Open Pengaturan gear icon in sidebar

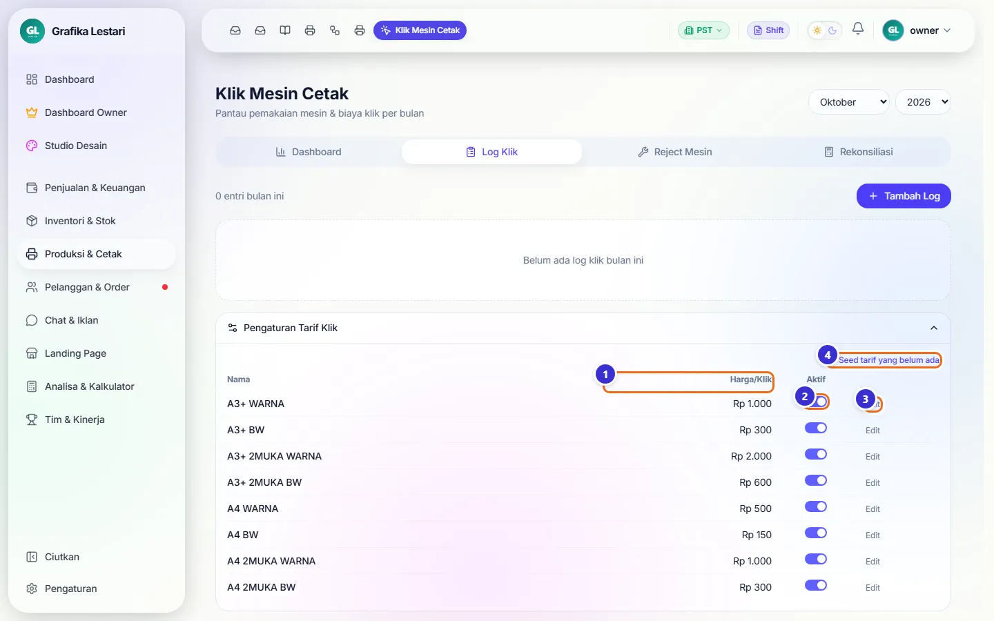(x=32, y=589)
